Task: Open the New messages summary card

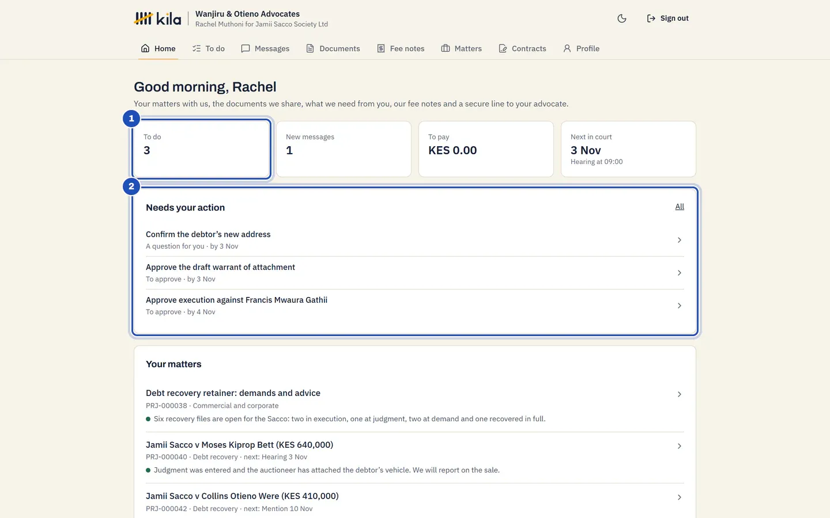Action: [344, 149]
